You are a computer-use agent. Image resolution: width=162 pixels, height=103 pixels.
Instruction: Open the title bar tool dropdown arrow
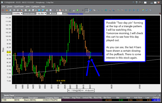coord(142,2)
